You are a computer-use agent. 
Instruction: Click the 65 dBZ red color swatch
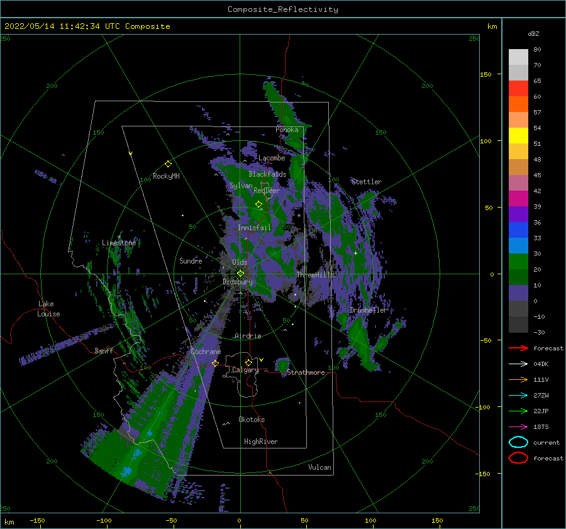click(518, 88)
